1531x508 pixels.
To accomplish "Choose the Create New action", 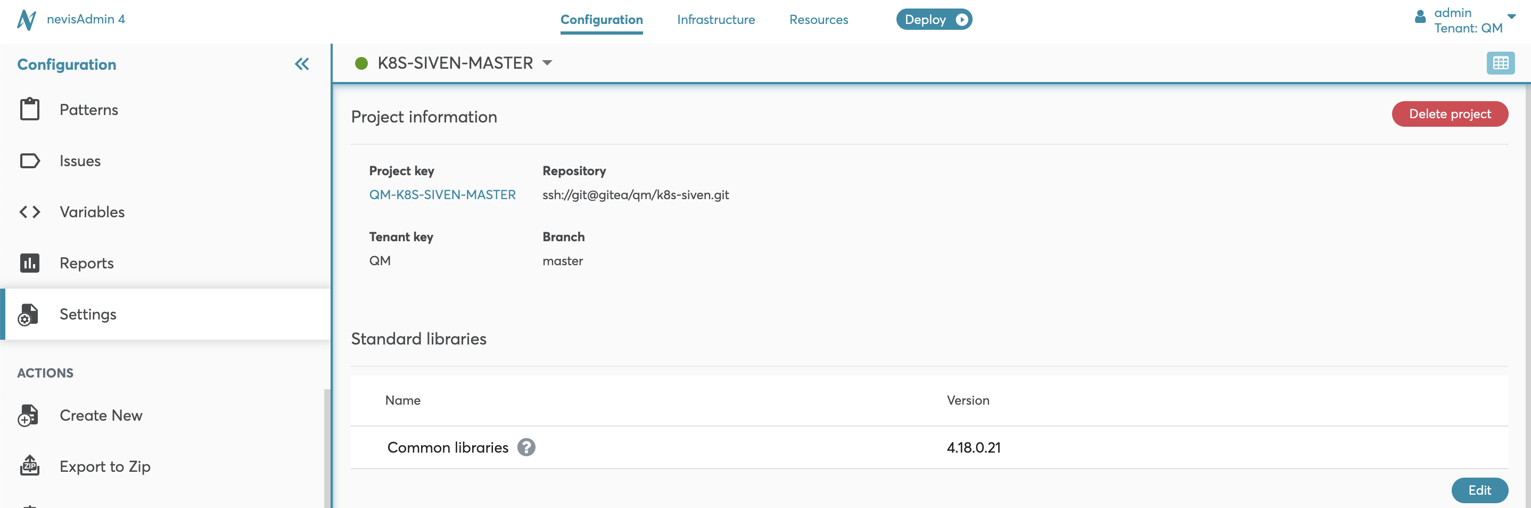I will [166, 416].
